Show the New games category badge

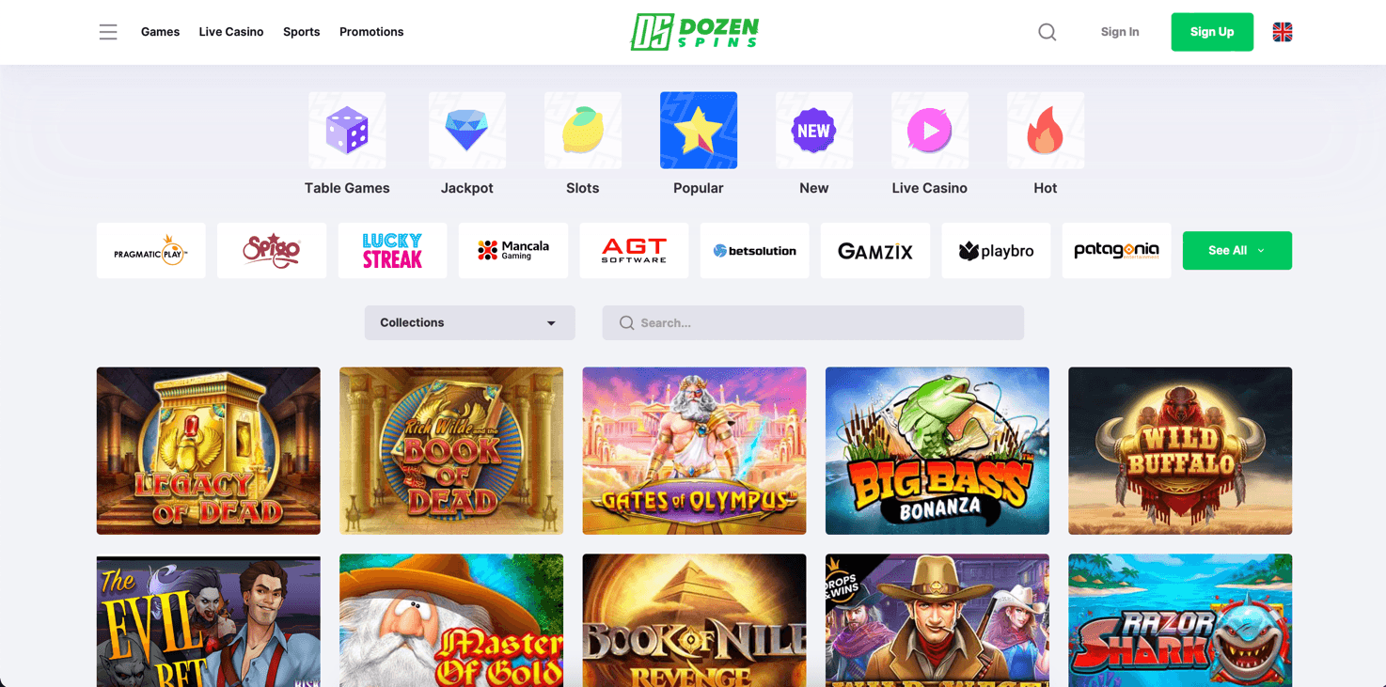pyautogui.click(x=814, y=131)
